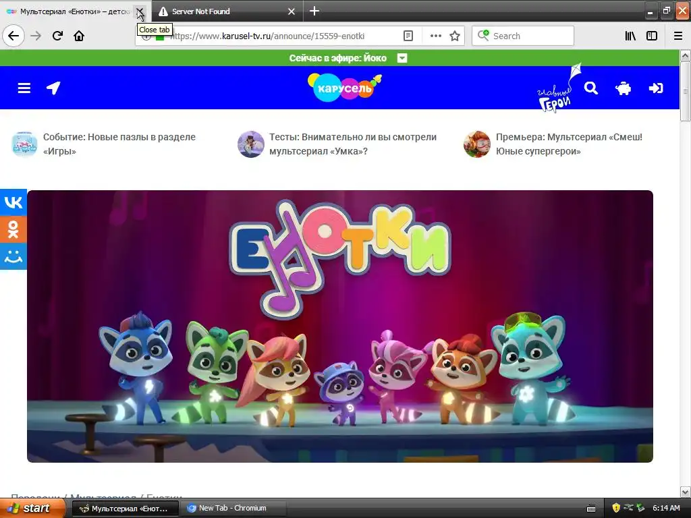Go back to the previous page
Viewport: 691px width, 518px height.
(13, 36)
